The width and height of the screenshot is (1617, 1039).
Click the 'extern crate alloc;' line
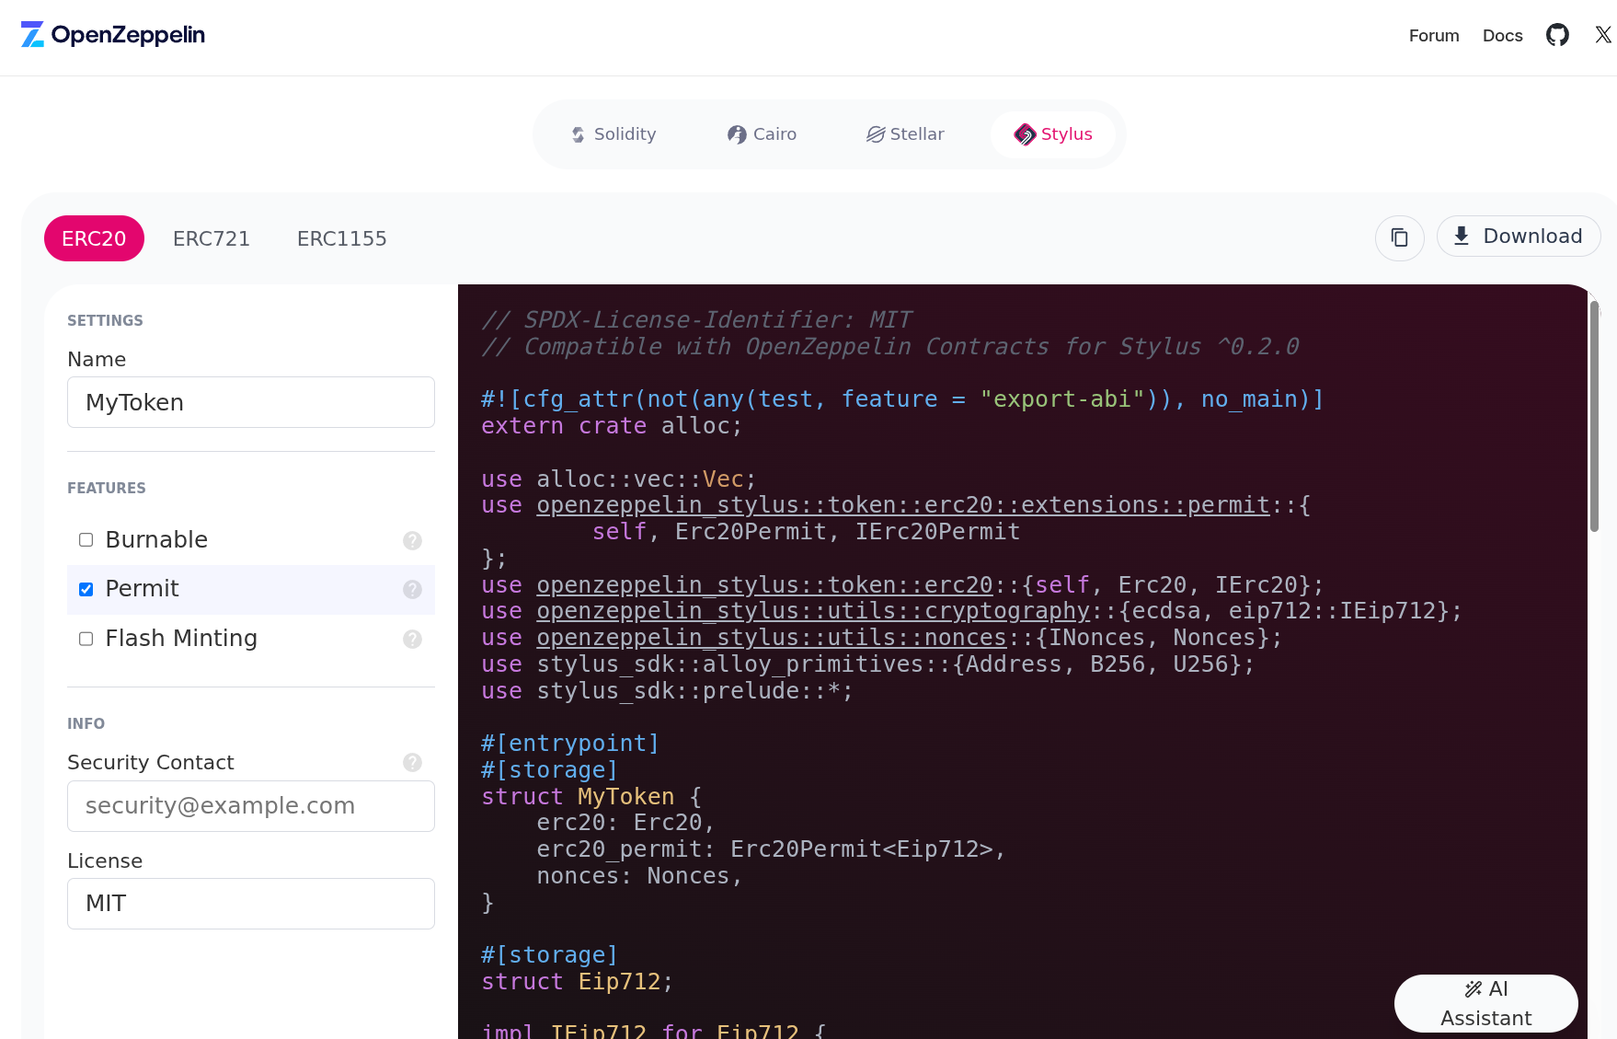coord(612,426)
